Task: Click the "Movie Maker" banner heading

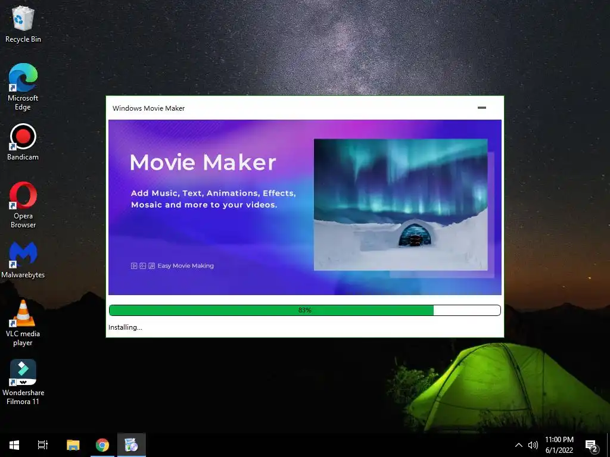Action: tap(203, 162)
